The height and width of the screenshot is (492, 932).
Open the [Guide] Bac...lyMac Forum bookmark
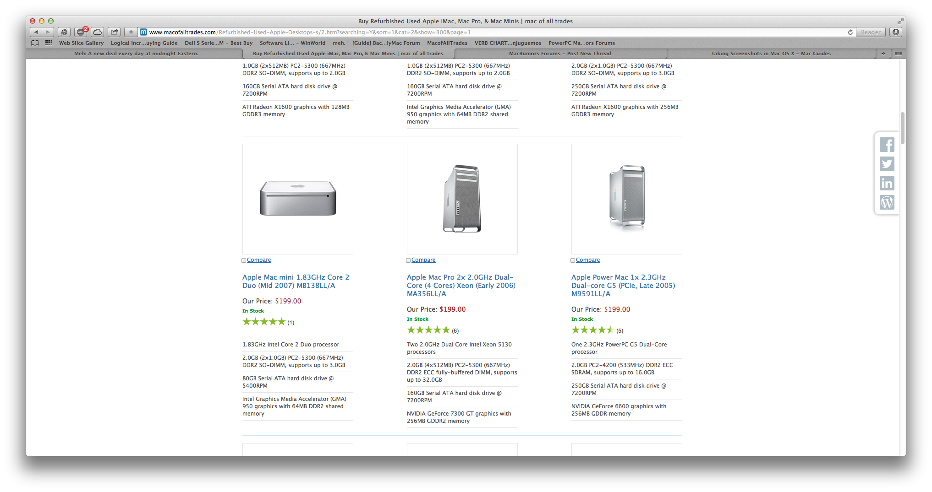click(386, 43)
